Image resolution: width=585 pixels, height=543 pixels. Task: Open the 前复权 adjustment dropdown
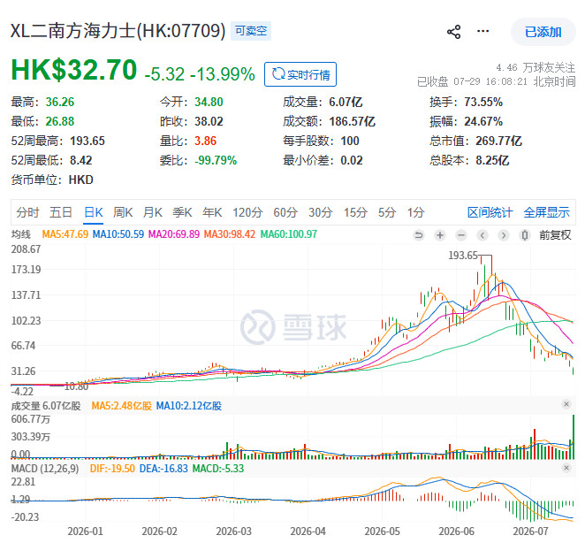(555, 235)
